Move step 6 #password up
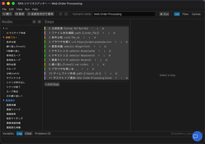Screen dimensions: 205x144 point(99,56)
